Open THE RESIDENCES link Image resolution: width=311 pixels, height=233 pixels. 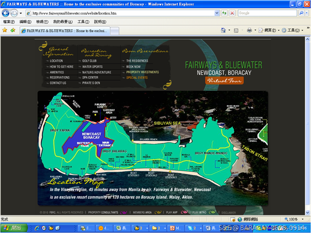(137, 61)
